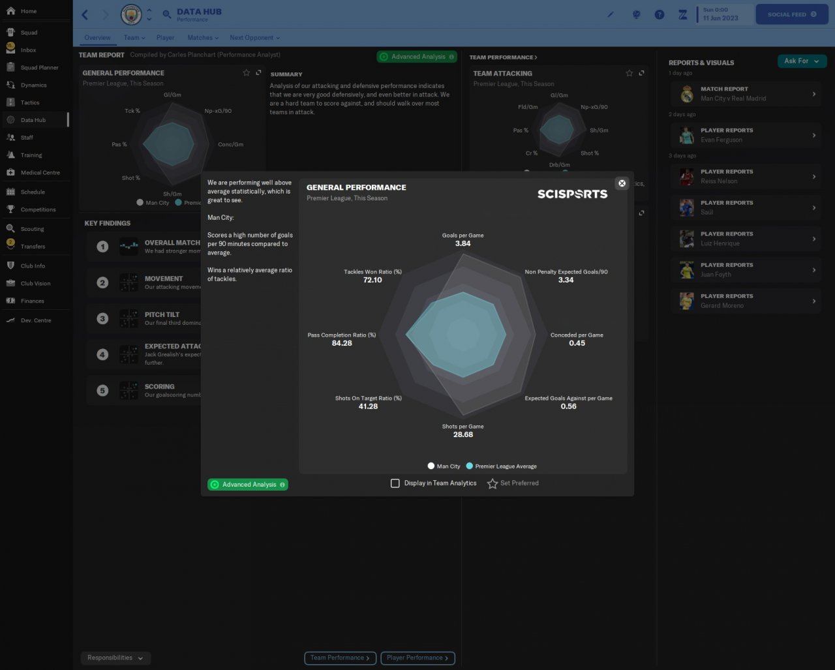Open the world globe icon in header
The image size is (835, 670).
tap(637, 14)
